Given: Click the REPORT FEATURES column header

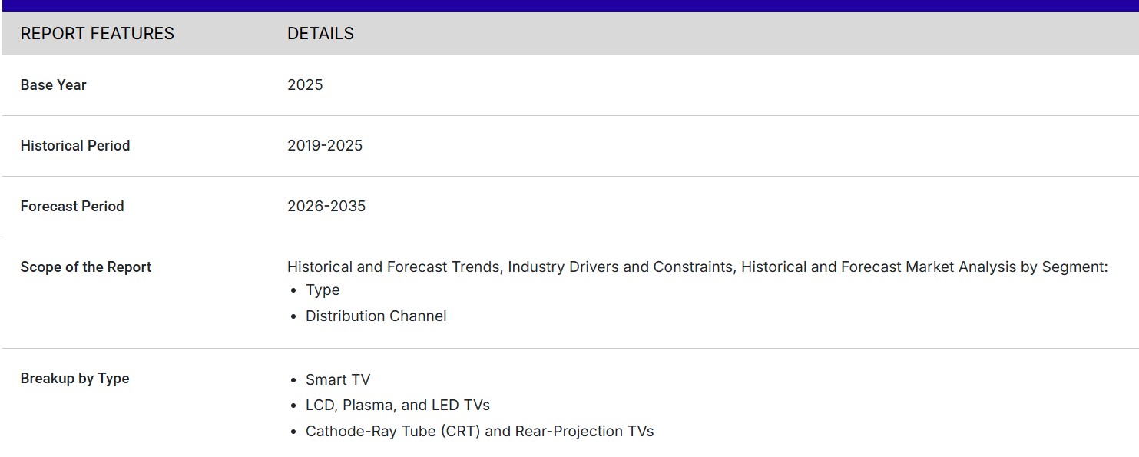Looking at the screenshot, I should tap(97, 34).
